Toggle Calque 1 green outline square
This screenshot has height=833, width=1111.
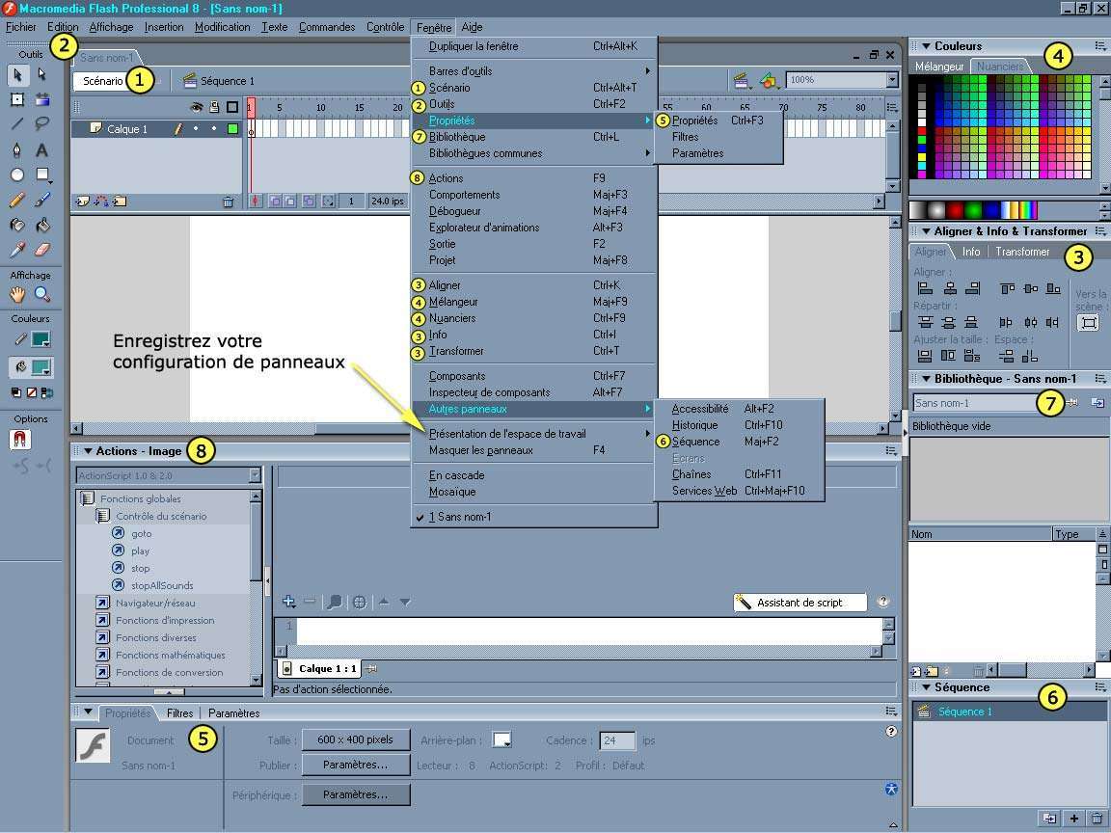[232, 129]
